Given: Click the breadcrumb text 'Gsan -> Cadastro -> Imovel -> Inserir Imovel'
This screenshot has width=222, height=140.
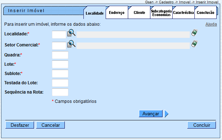Looking at the screenshot, I should pos(182,2).
